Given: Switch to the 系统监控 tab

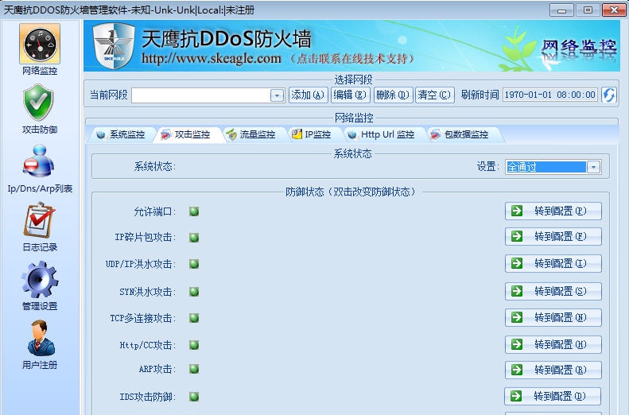Looking at the screenshot, I should click(x=121, y=134).
